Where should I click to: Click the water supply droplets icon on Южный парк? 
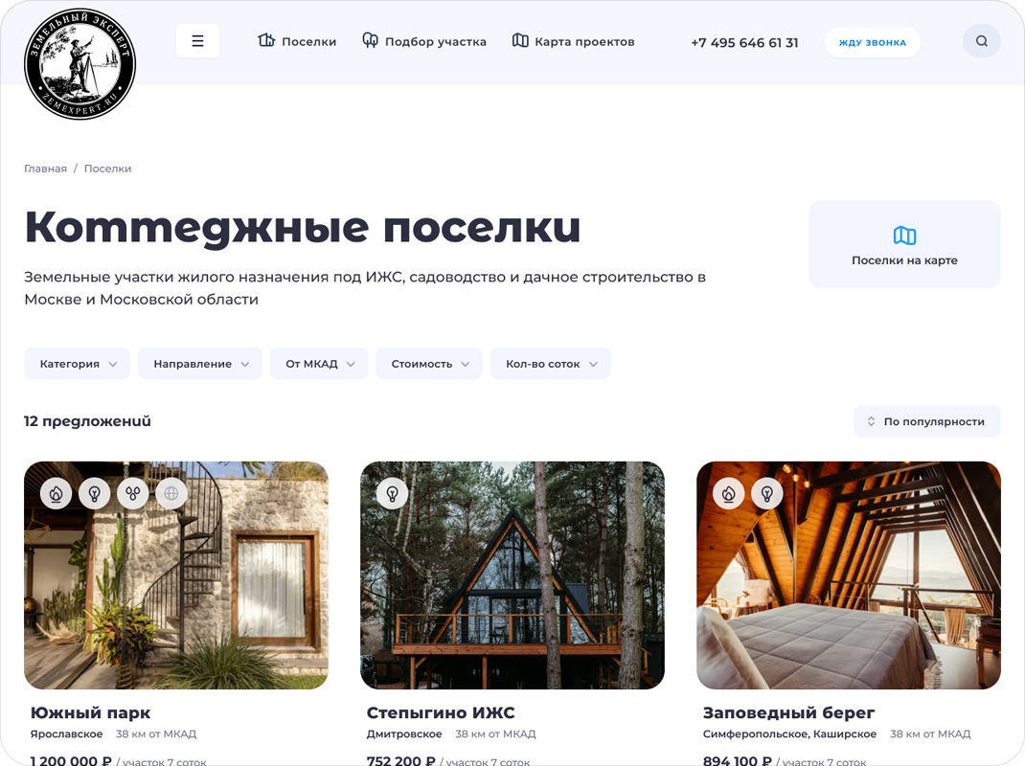point(132,493)
